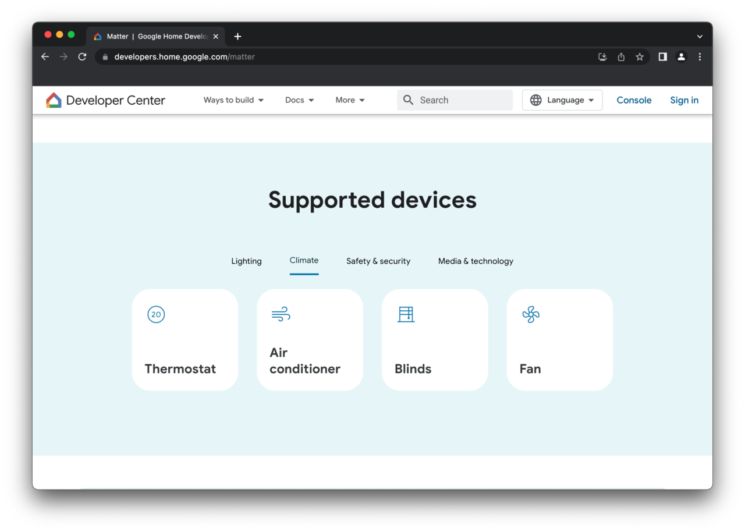Screen dimensions: 745x532
Task: Click the Thermostat card
Action: point(185,339)
